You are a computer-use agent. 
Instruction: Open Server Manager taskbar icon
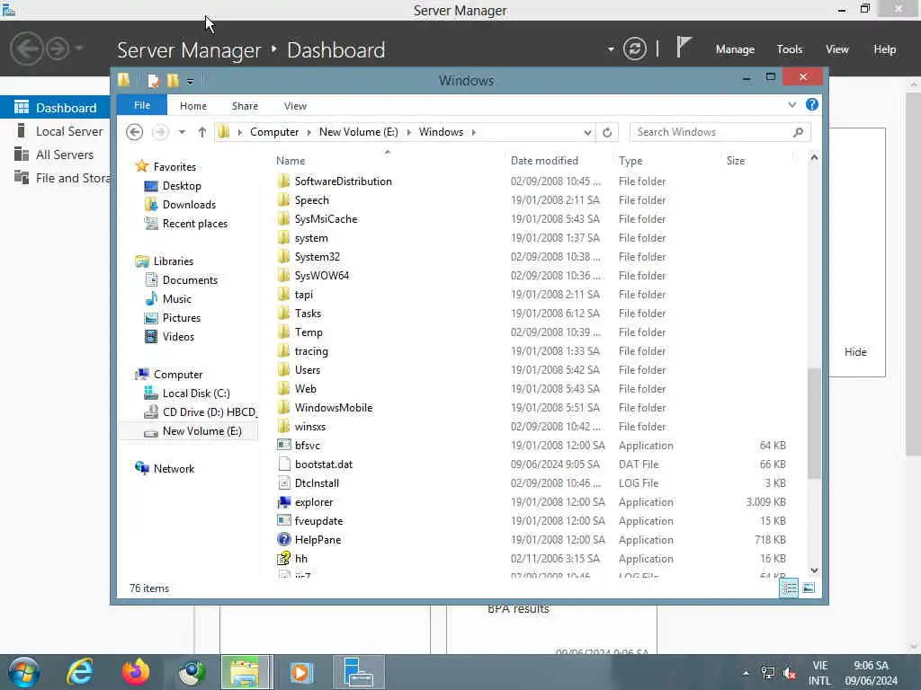point(358,672)
